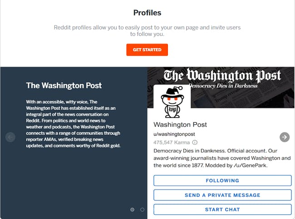Click the Reddit profiles description text

click(x=147, y=31)
